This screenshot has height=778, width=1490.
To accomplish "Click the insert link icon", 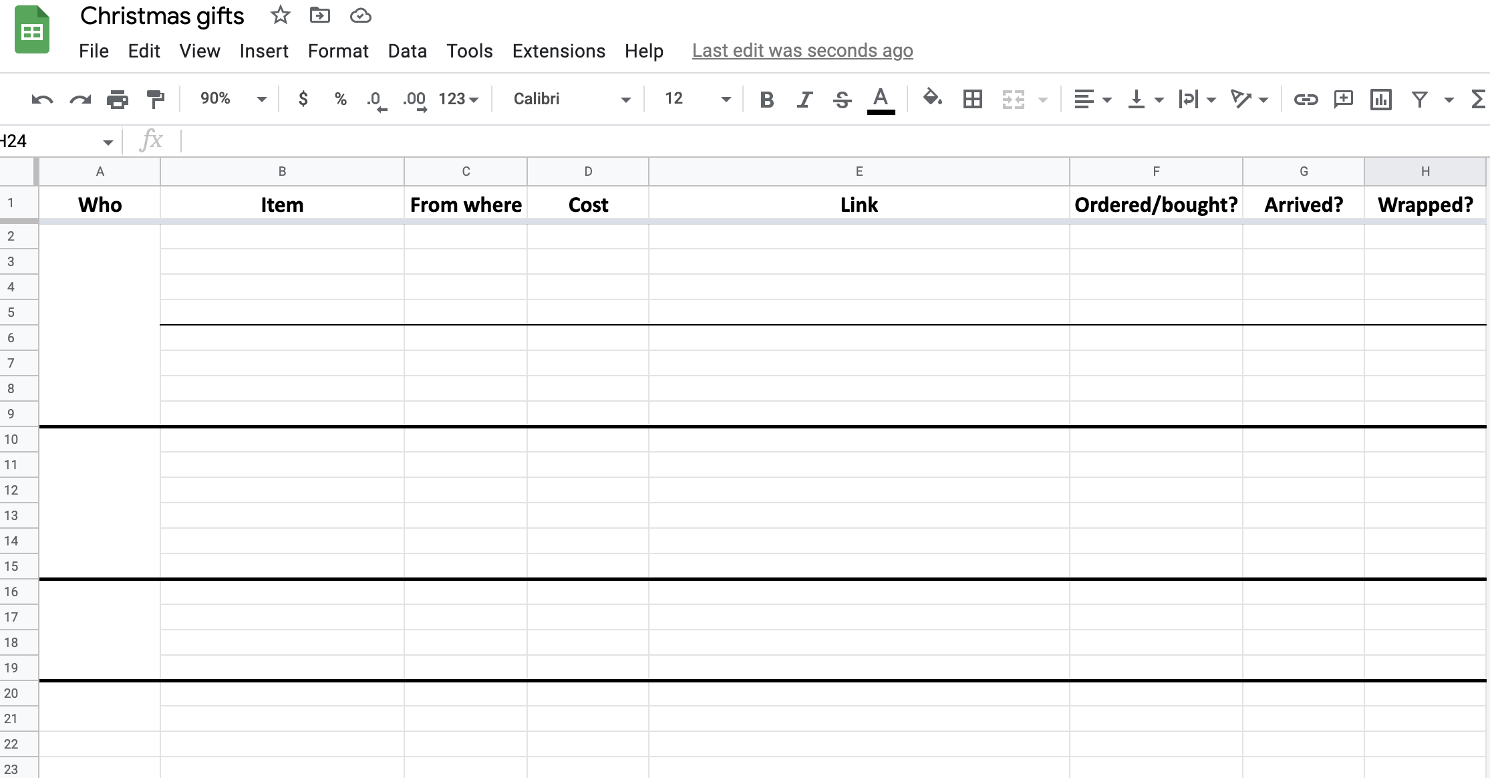I will coord(1305,100).
